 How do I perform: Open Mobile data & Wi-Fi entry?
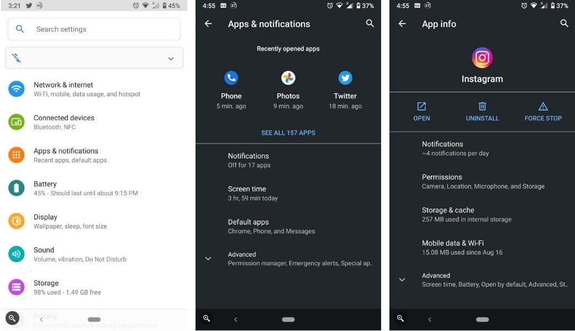tap(482, 247)
